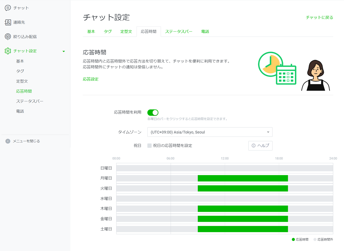
Task: Collapse the chat settings sidebar menu arrow
Action: [64, 51]
